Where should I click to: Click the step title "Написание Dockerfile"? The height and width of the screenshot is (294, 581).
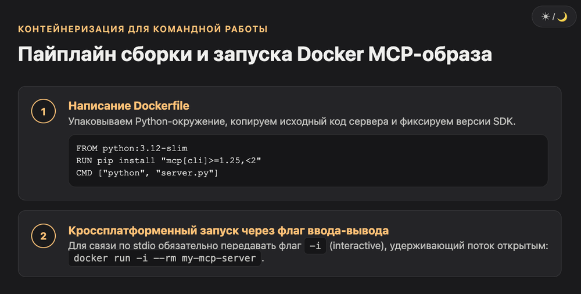(128, 106)
